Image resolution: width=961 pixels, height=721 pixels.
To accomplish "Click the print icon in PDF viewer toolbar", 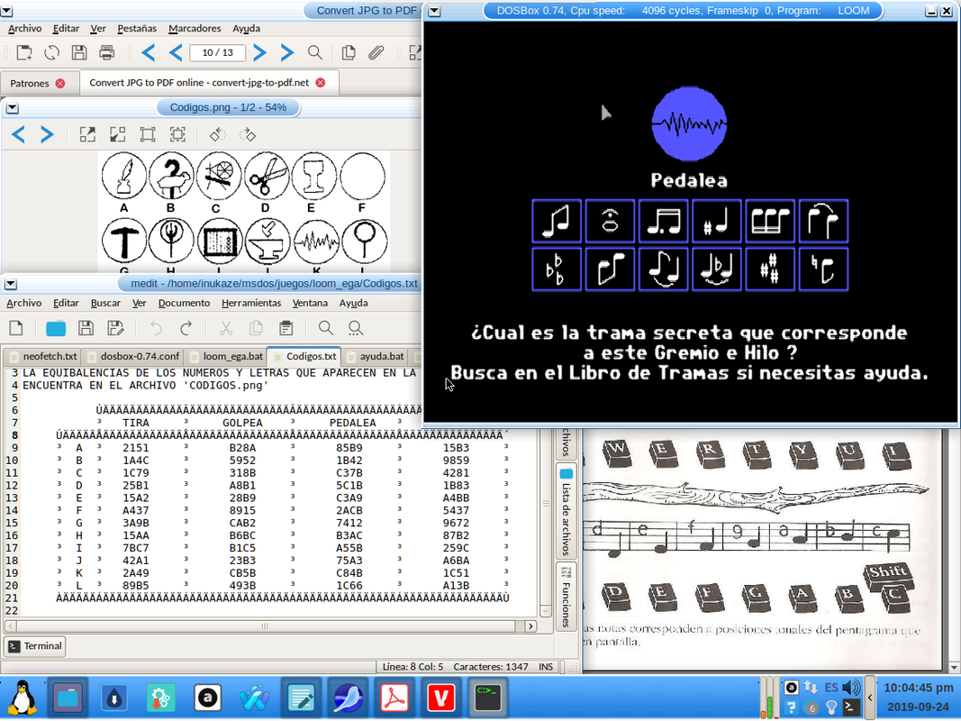I will (106, 53).
